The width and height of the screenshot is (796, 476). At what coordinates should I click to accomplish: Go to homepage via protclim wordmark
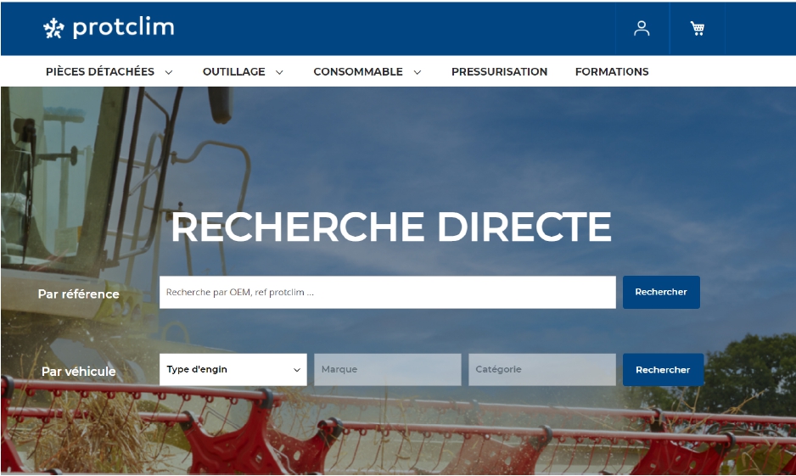coord(123,27)
